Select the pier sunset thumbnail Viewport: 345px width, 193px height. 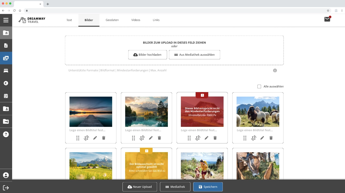pos(91,112)
